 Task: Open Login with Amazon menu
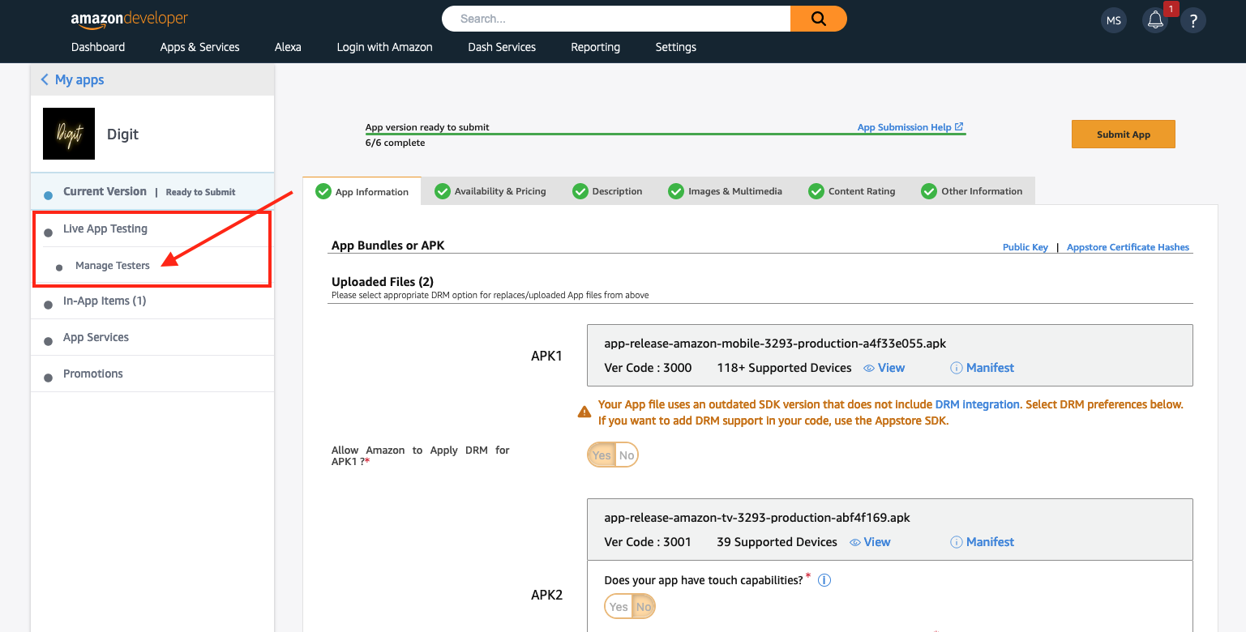(x=384, y=47)
